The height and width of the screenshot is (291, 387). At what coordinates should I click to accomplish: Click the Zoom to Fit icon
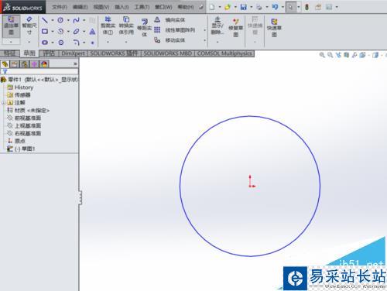point(322,55)
